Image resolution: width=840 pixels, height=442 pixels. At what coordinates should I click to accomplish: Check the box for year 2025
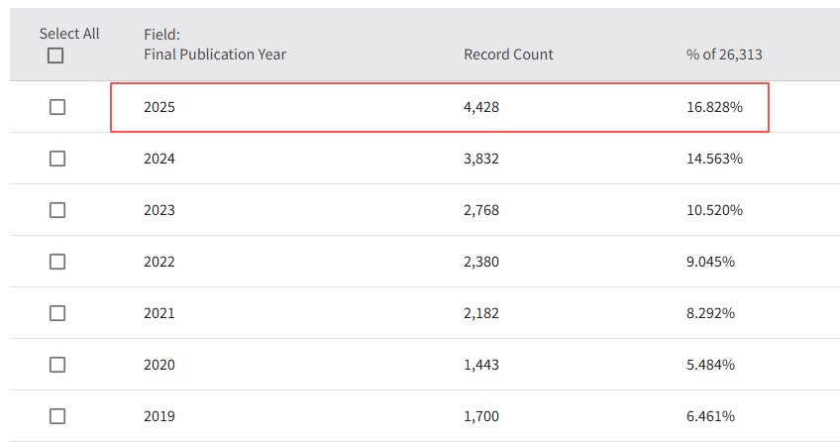[x=57, y=107]
